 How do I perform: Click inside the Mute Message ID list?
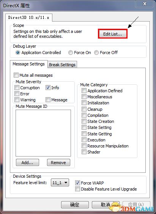[43, 133]
